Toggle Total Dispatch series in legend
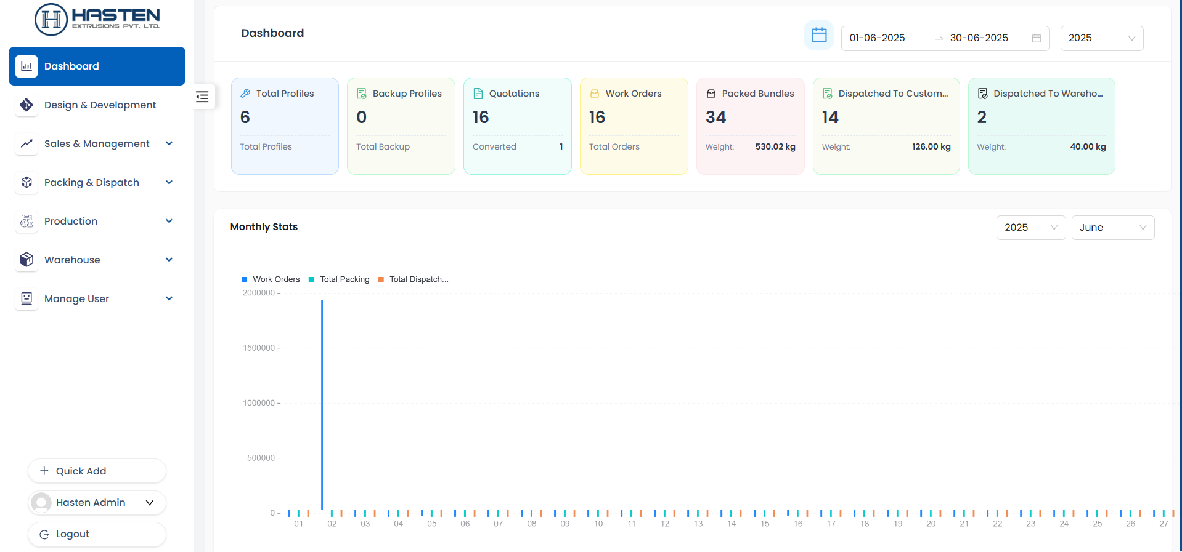This screenshot has width=1182, height=552. [413, 279]
